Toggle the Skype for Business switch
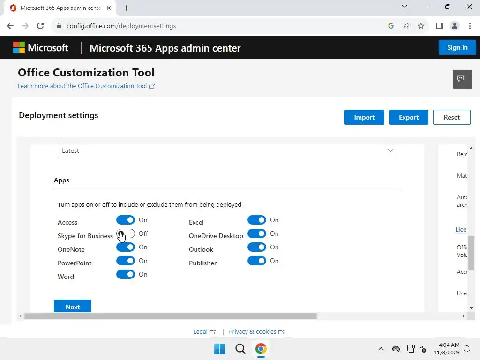Viewport: 480px width, 360px height. [126, 233]
